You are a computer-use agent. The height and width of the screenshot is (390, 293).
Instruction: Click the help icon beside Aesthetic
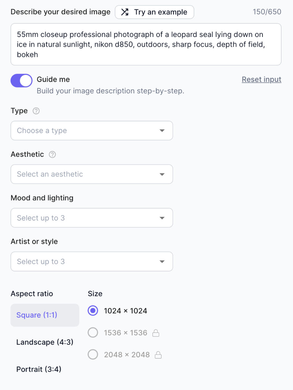coord(52,155)
